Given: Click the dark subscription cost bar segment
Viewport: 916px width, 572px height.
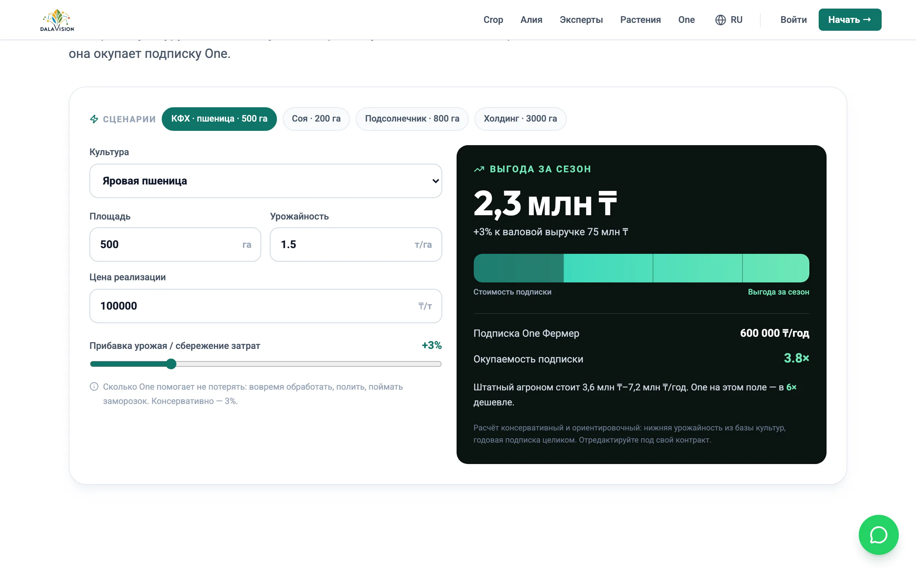Looking at the screenshot, I should click(518, 268).
